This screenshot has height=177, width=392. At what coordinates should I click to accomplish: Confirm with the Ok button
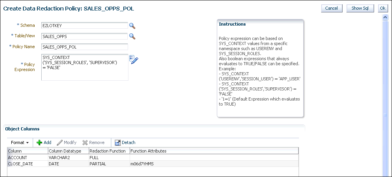click(x=382, y=8)
